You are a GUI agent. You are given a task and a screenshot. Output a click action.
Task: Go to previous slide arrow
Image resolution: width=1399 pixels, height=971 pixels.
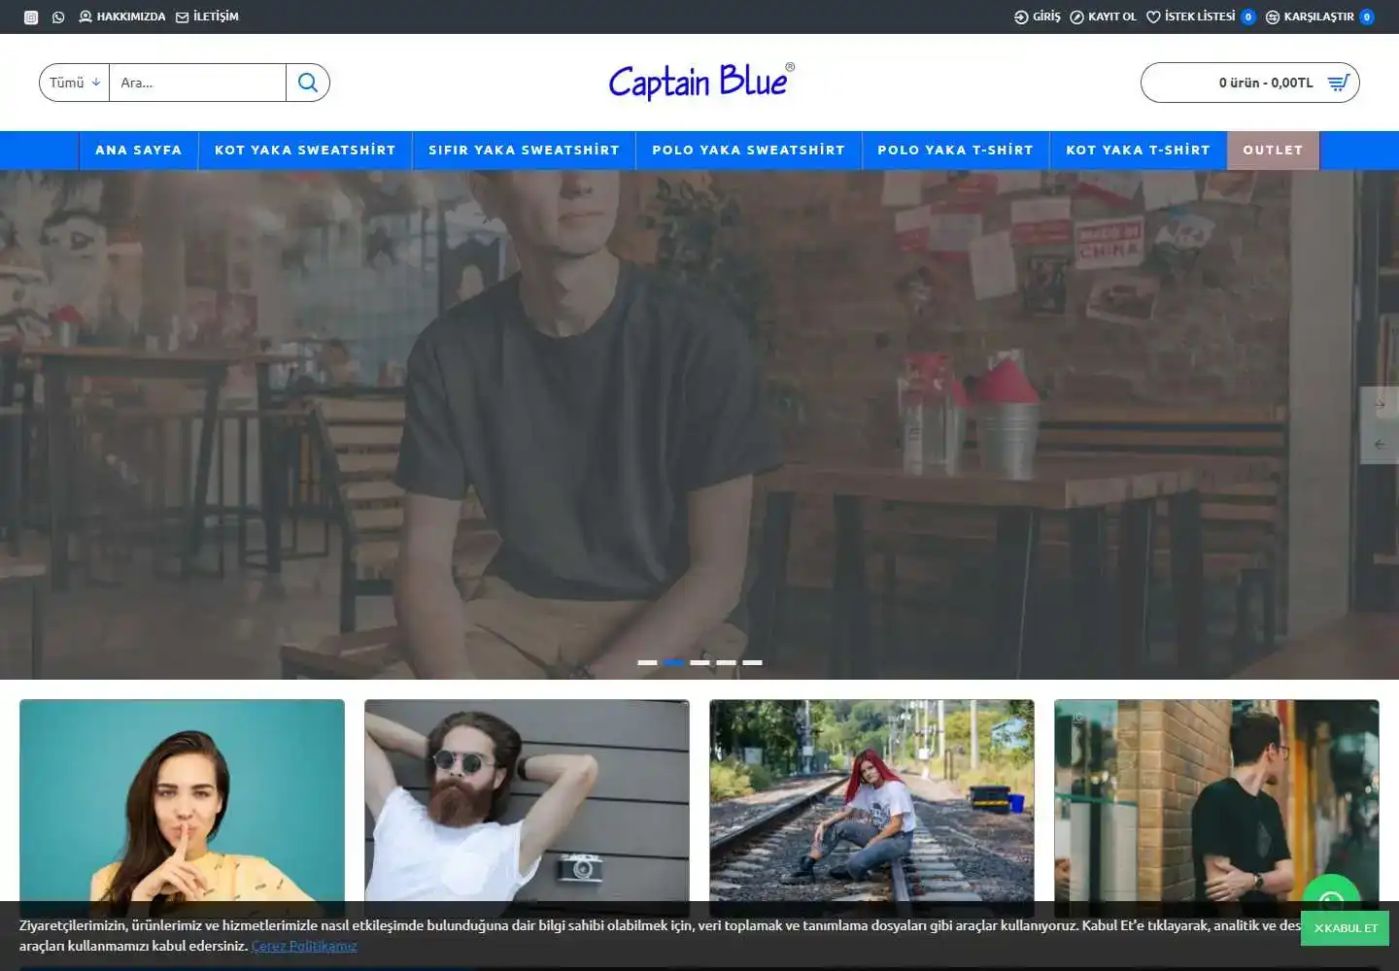tap(1380, 445)
